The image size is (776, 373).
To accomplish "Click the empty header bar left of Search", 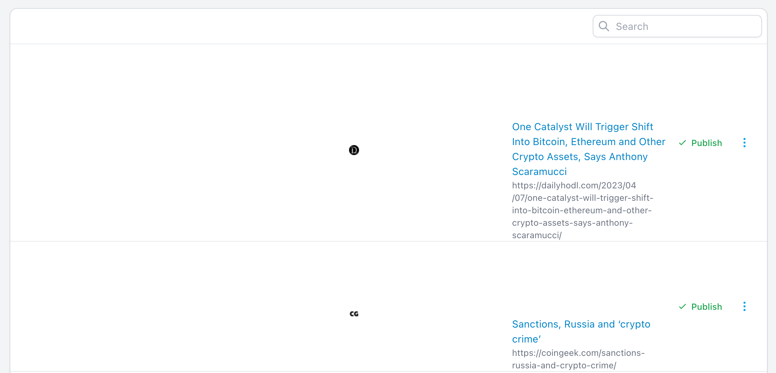I will pos(280,26).
